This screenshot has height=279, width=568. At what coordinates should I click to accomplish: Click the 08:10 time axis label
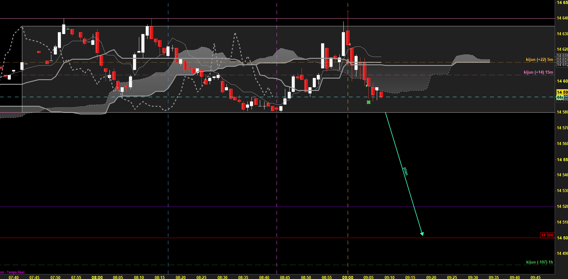pos(139,277)
